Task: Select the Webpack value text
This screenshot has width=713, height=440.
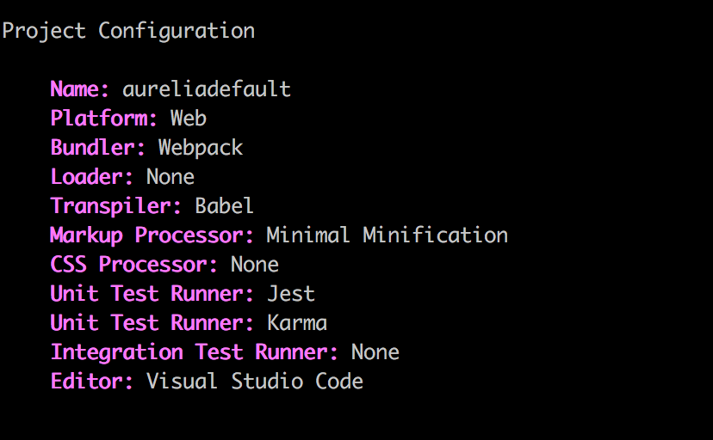Action: 201,148
